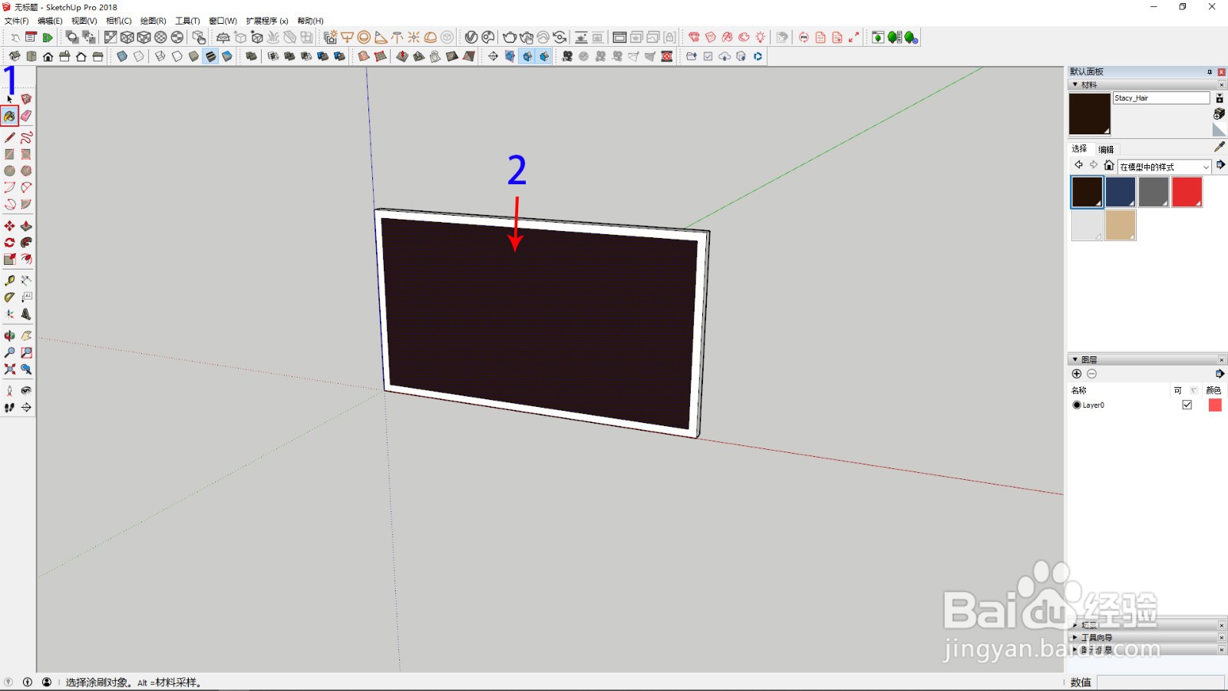1228x691 pixels.
Task: Select the Rotate tool
Action: pos(9,243)
